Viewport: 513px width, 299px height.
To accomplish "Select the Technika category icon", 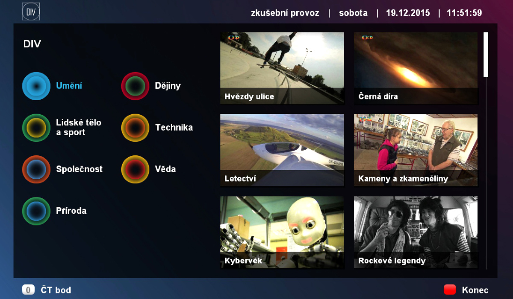I will [x=135, y=128].
